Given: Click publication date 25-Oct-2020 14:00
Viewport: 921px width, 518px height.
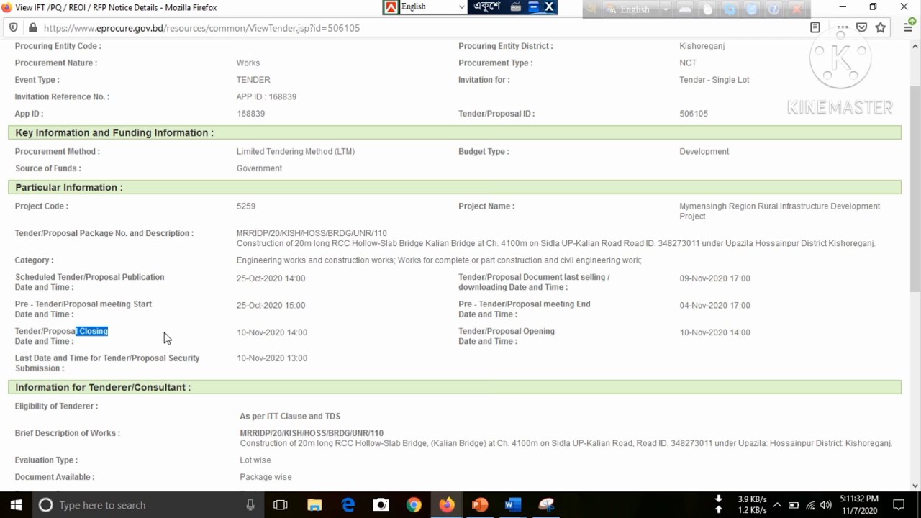Looking at the screenshot, I should [x=271, y=278].
